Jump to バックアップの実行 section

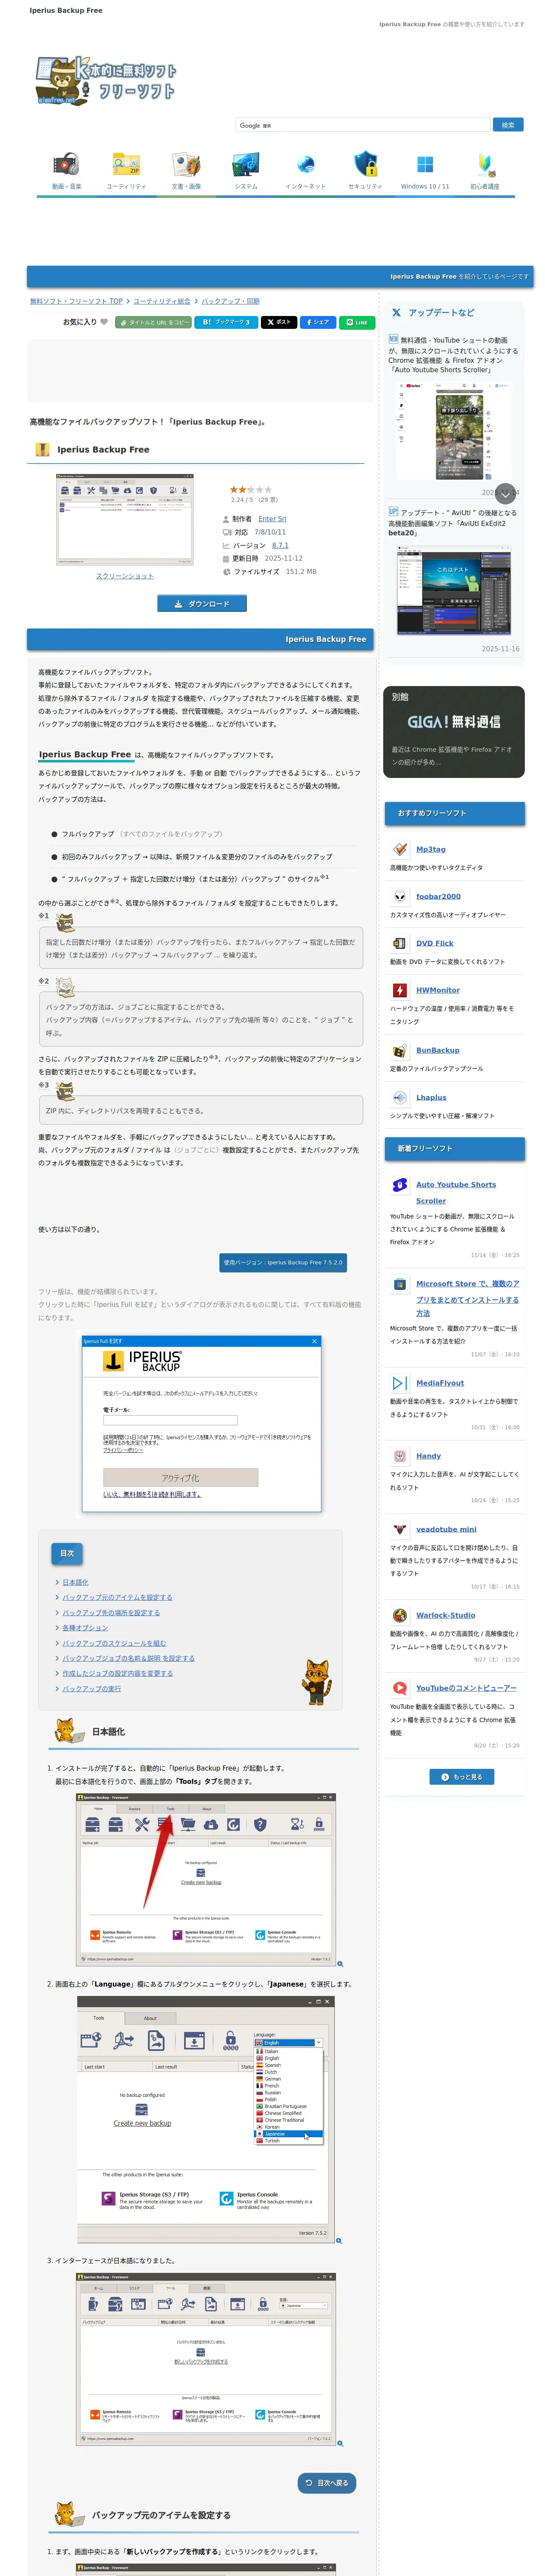point(91,1689)
